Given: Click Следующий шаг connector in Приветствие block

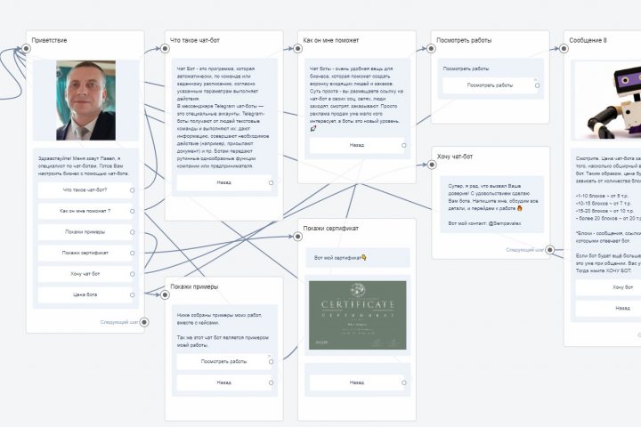Looking at the screenshot, I should [x=144, y=322].
